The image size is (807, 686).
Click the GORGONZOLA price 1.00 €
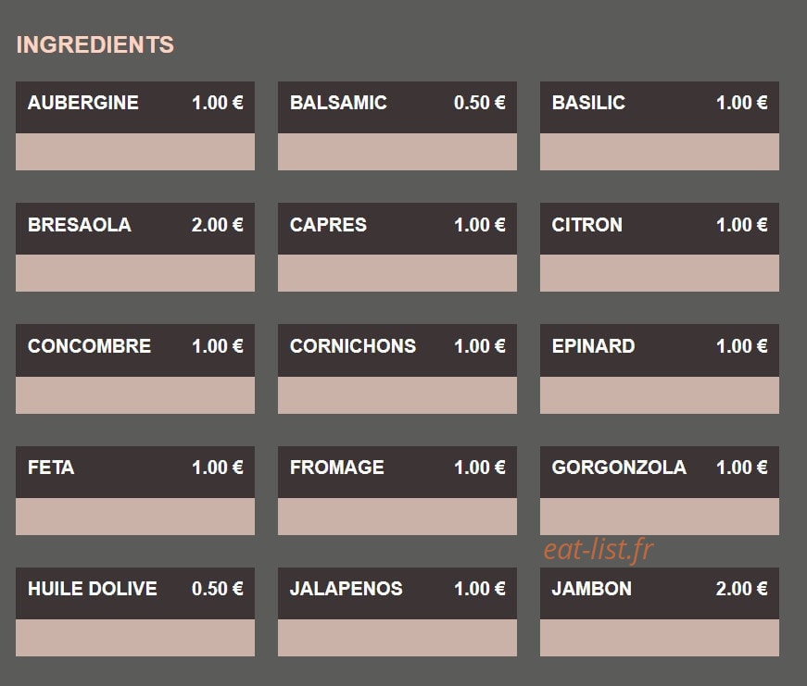click(x=741, y=468)
